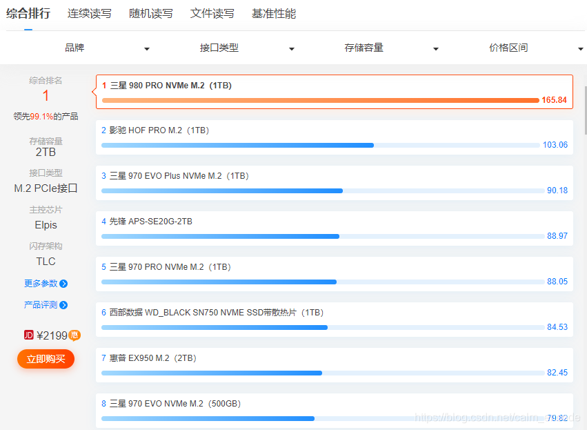This screenshot has height=430, width=587.
Task: Select 惠普 EX950 M.2 (2TB) entry
Action: click(335, 365)
